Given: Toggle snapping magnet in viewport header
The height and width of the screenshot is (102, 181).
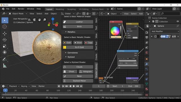Looking at the screenshot, I should coord(84,14).
